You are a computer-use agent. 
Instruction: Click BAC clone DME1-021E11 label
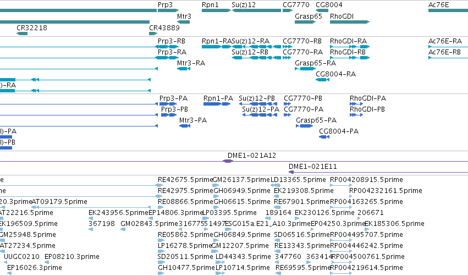[x=312, y=167]
